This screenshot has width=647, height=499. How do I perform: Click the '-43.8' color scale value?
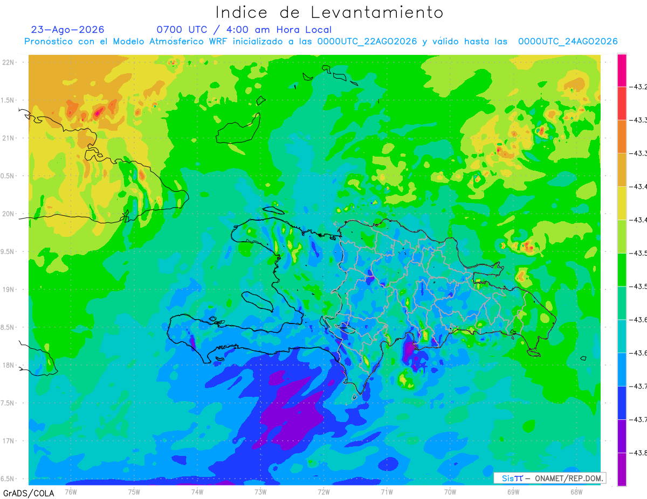click(x=639, y=453)
